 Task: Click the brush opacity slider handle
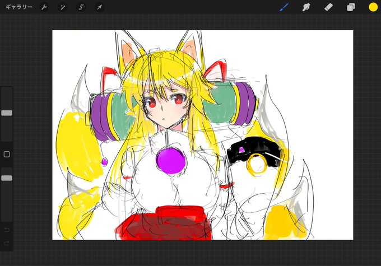7,178
